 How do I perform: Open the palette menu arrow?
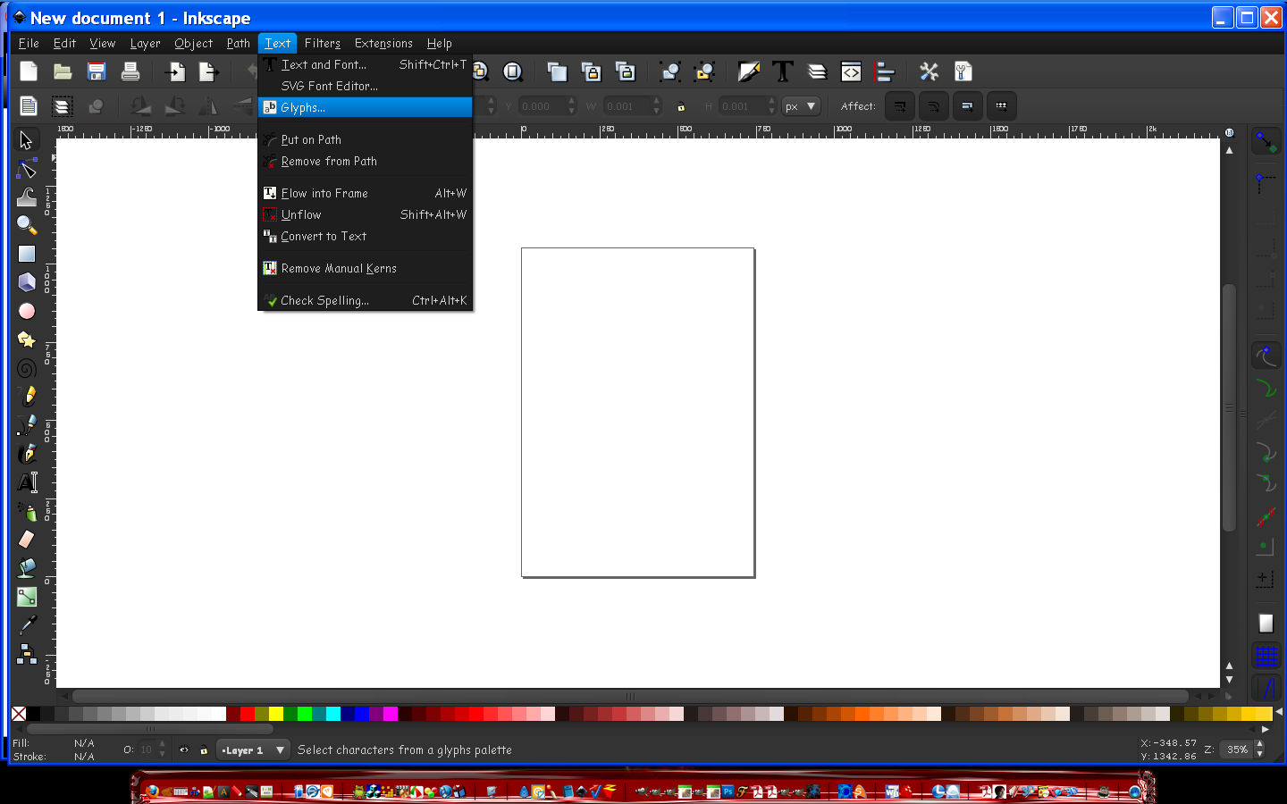click(1279, 713)
